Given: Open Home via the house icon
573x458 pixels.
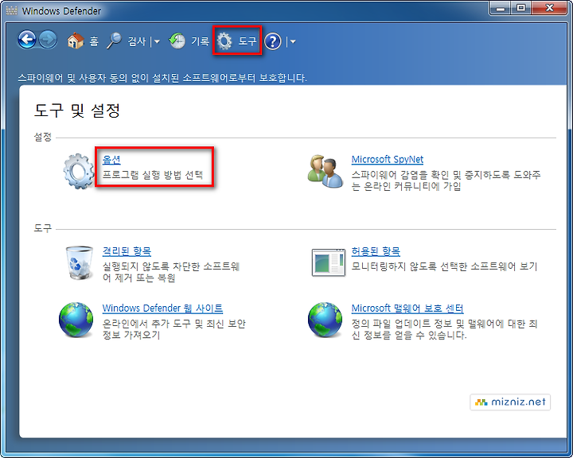Looking at the screenshot, I should pos(76,41).
